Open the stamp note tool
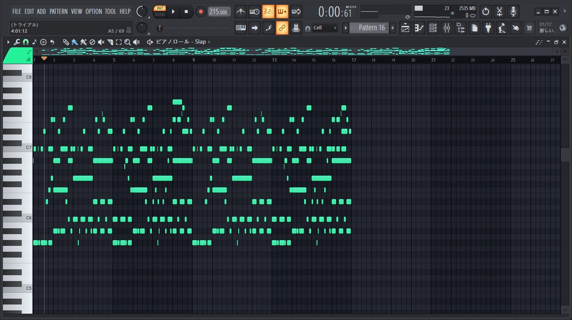 point(34,42)
